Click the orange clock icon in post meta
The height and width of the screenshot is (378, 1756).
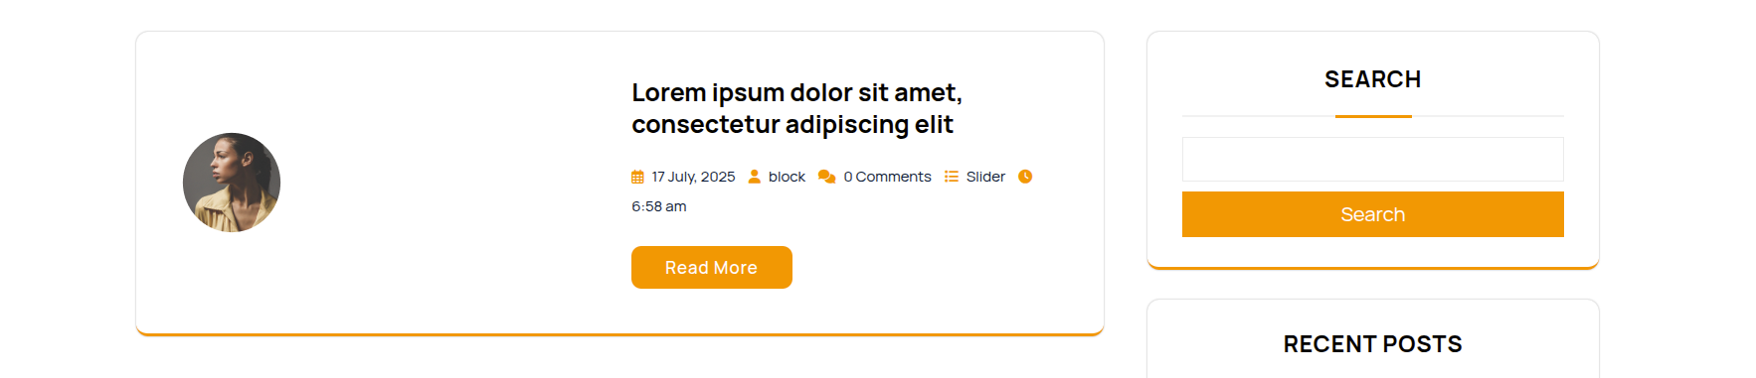[x=1025, y=177]
